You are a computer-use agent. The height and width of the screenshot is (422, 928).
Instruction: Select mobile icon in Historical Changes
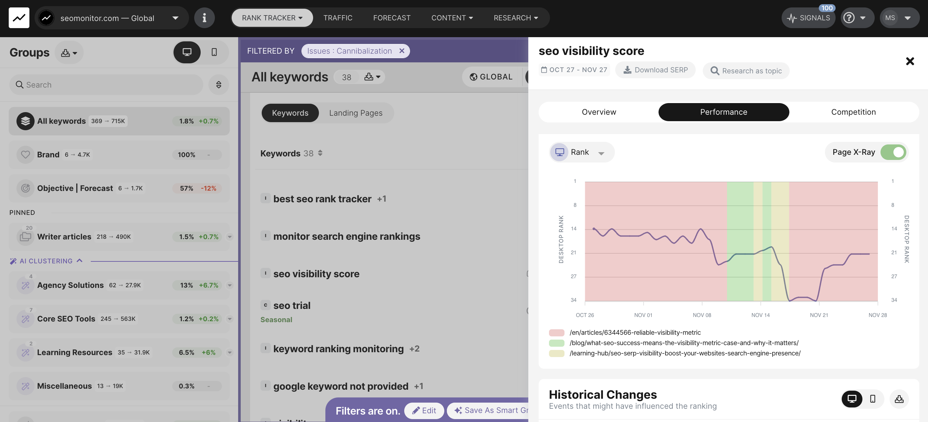872,399
